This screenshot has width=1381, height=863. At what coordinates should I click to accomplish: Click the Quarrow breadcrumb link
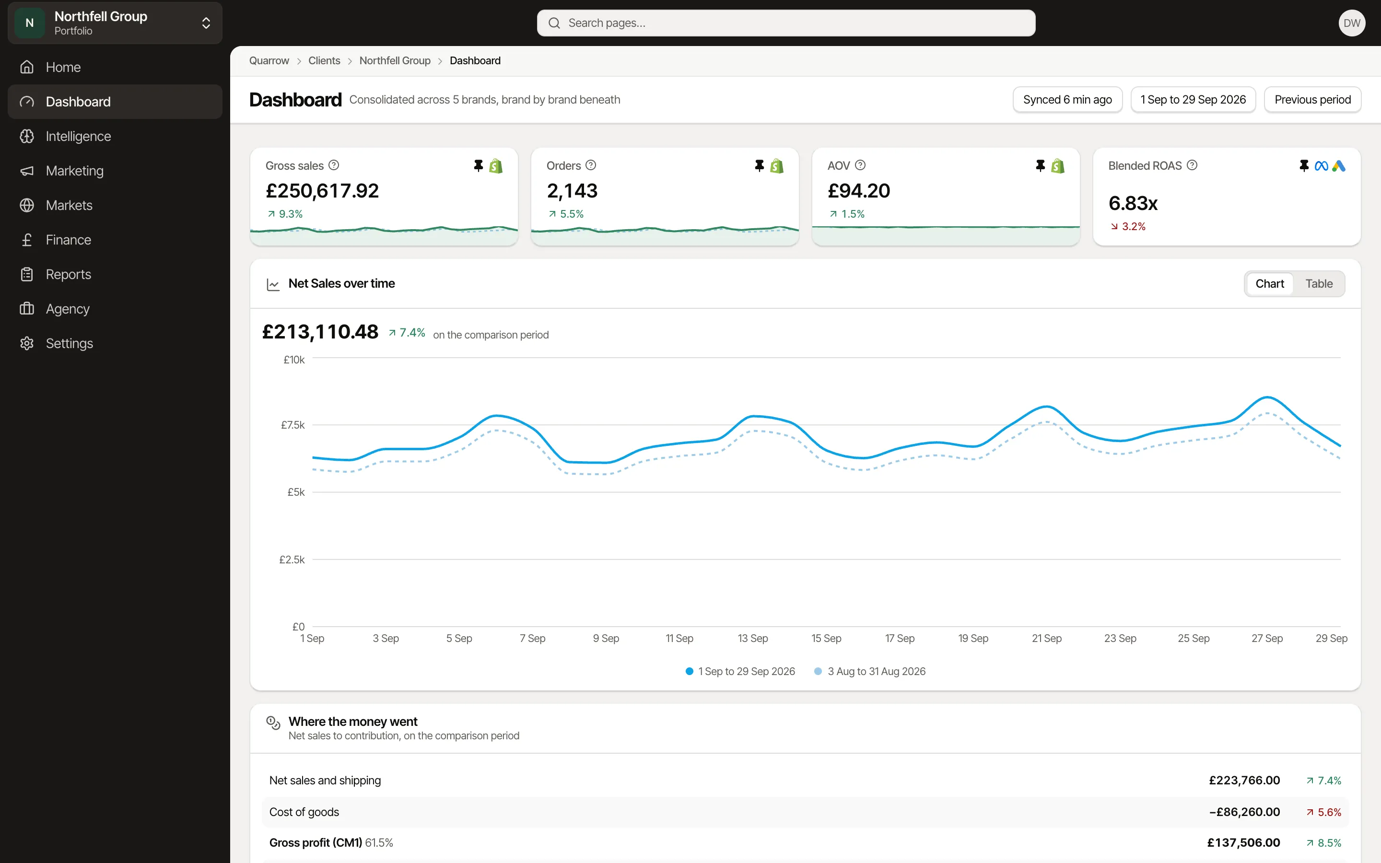click(269, 60)
